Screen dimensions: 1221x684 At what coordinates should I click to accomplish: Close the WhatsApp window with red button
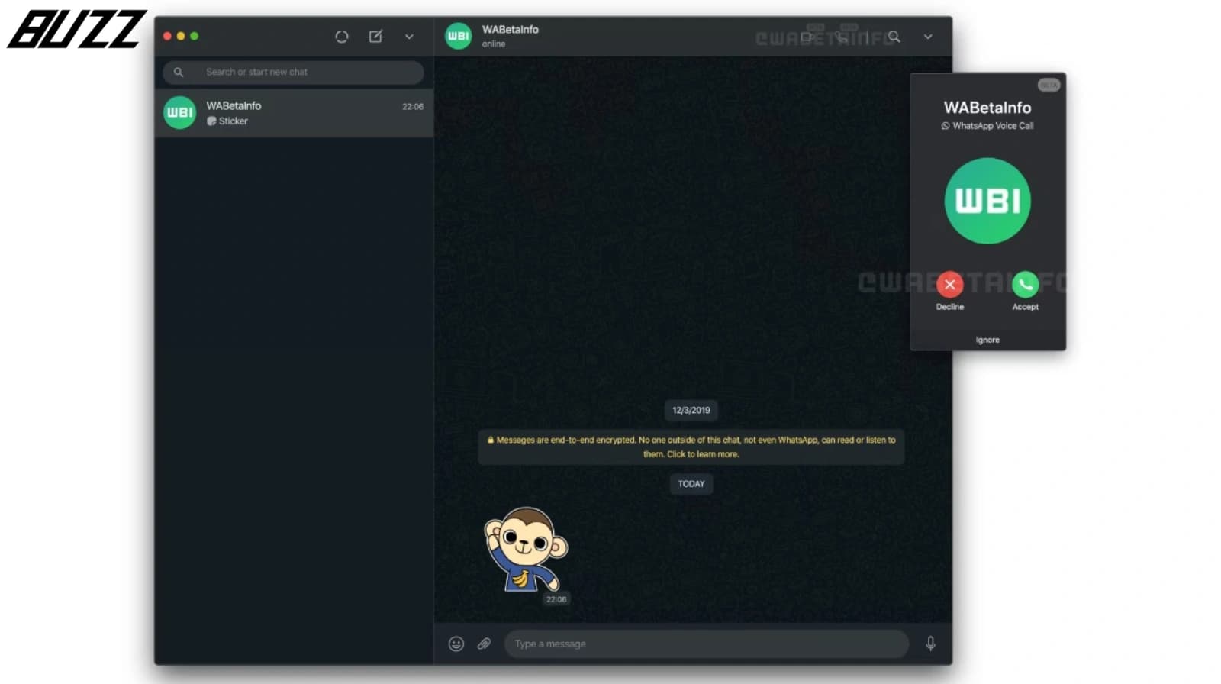167,36
